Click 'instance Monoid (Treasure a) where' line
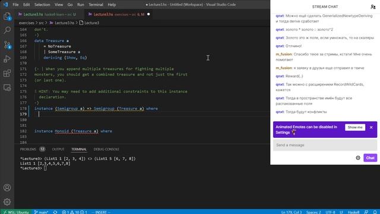The width and height of the screenshot is (380, 214). pyautogui.click(x=73, y=131)
